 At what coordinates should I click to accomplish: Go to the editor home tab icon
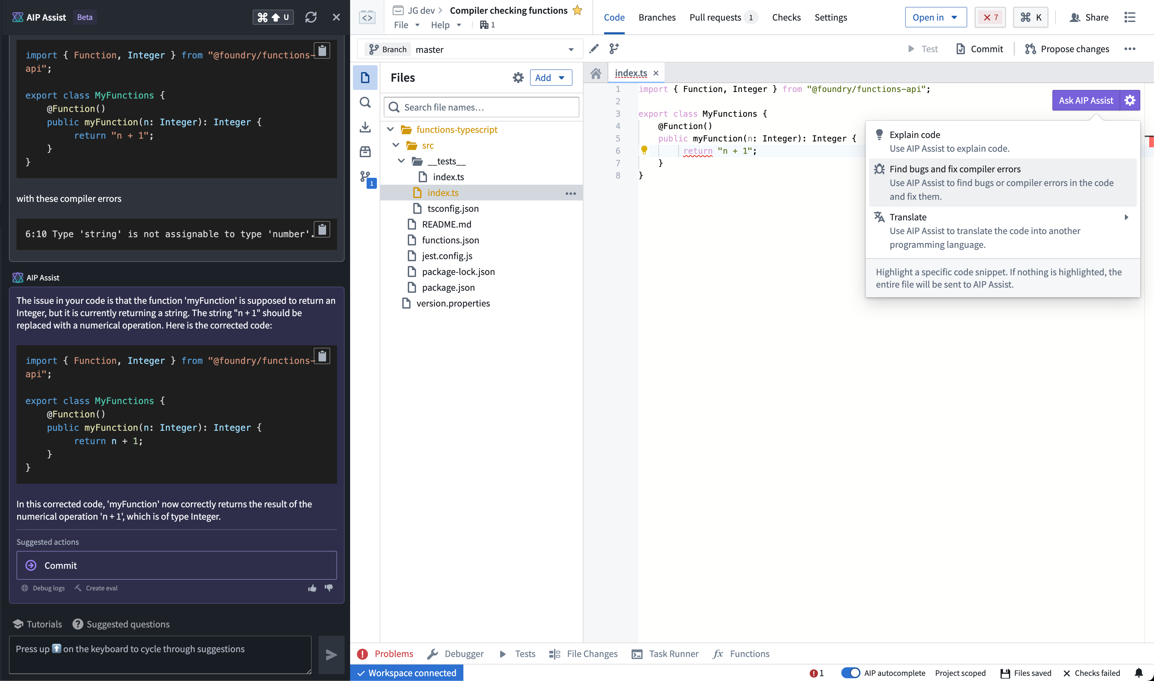(596, 73)
